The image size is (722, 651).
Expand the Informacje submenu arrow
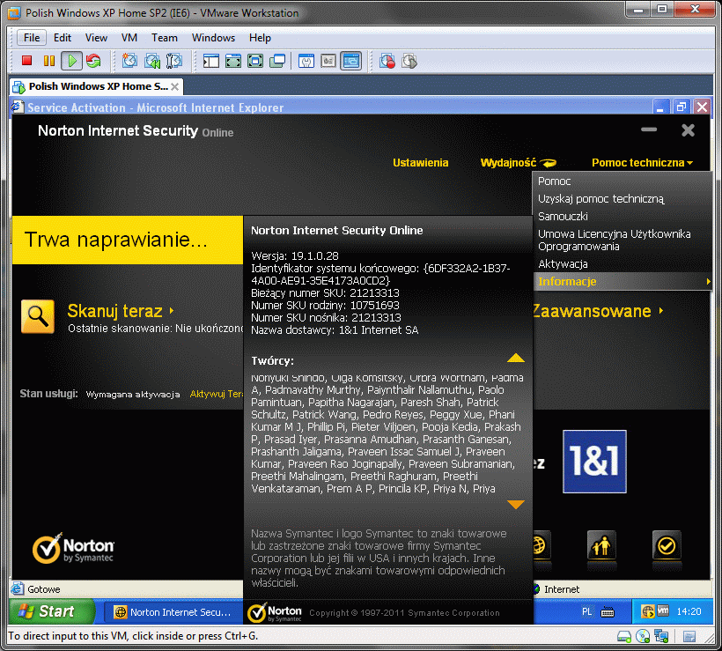pos(708,282)
